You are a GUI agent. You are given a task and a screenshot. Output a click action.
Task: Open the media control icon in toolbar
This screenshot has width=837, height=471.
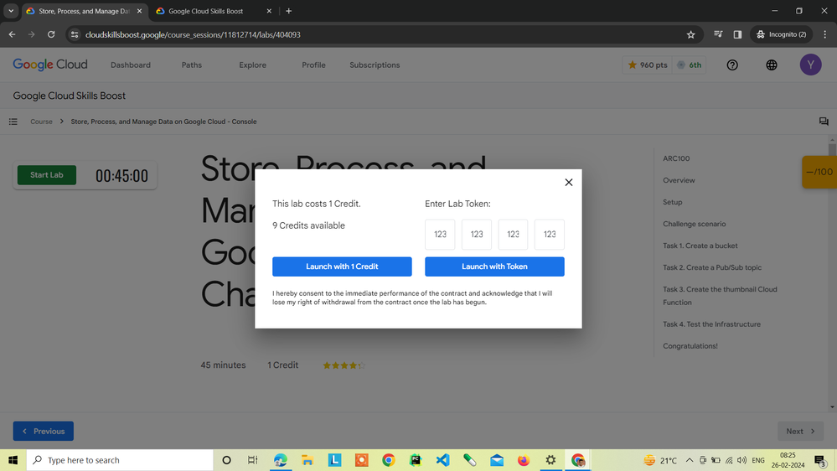tap(718, 34)
